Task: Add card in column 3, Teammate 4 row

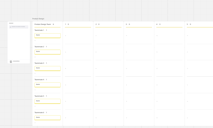Action: click(126, 85)
